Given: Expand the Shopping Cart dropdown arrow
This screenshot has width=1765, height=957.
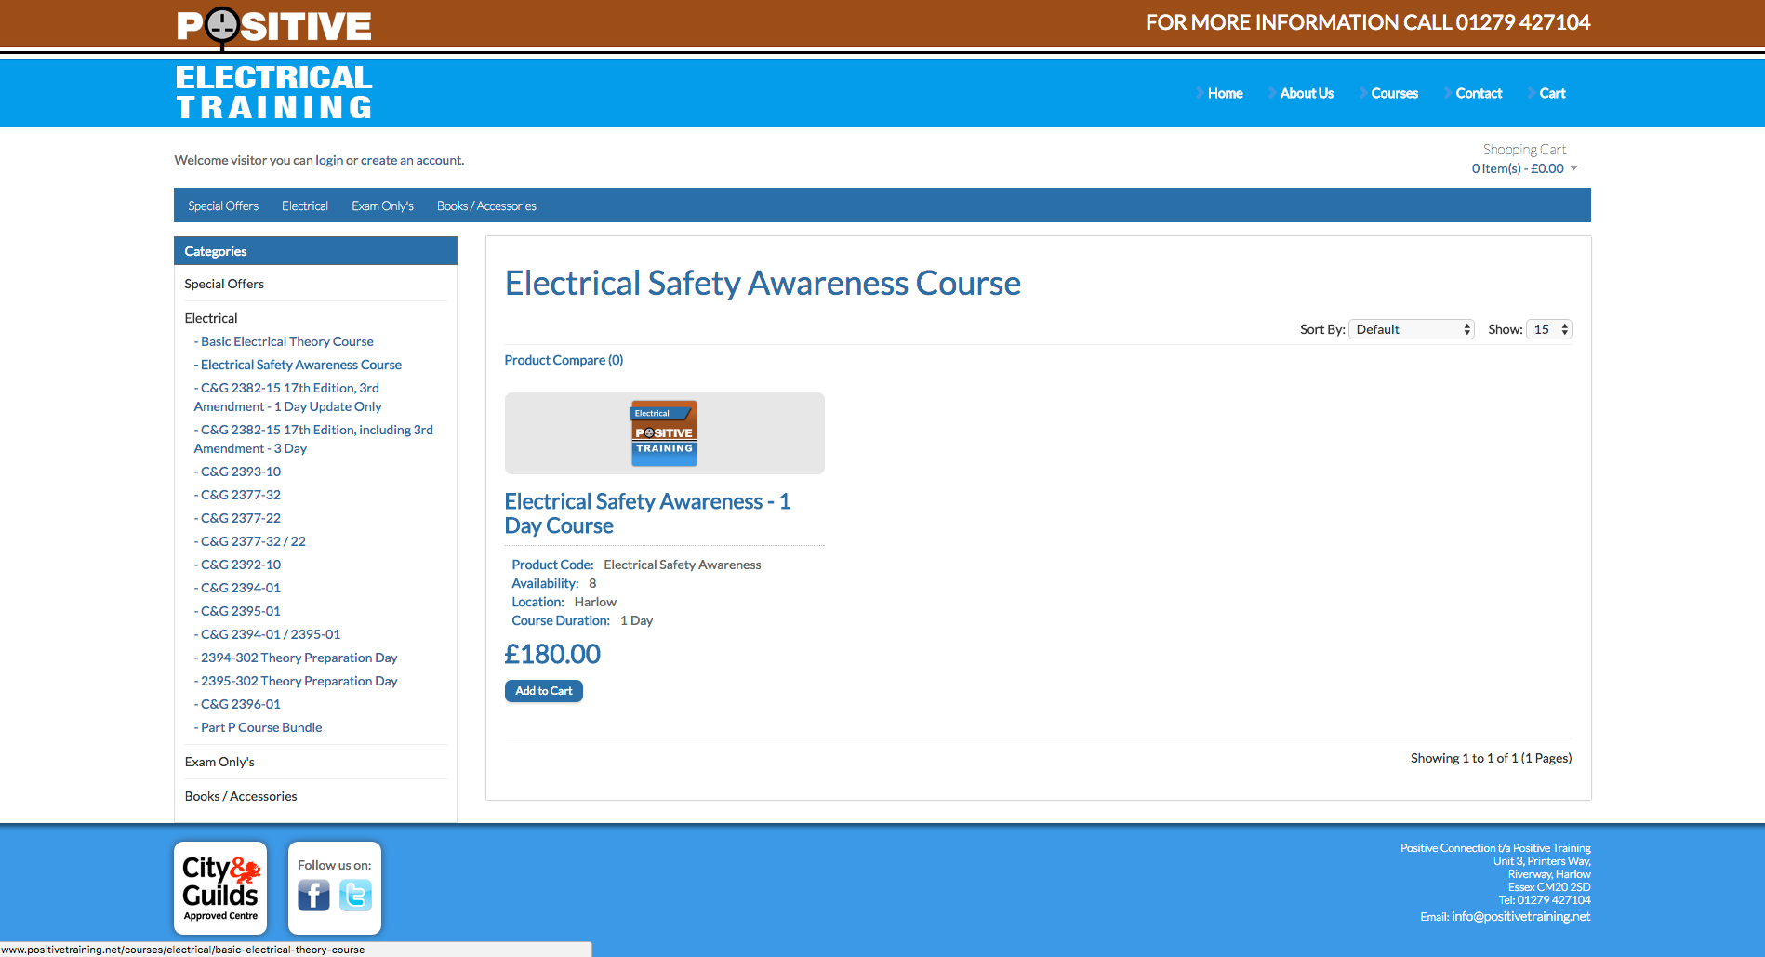Looking at the screenshot, I should pos(1573,168).
